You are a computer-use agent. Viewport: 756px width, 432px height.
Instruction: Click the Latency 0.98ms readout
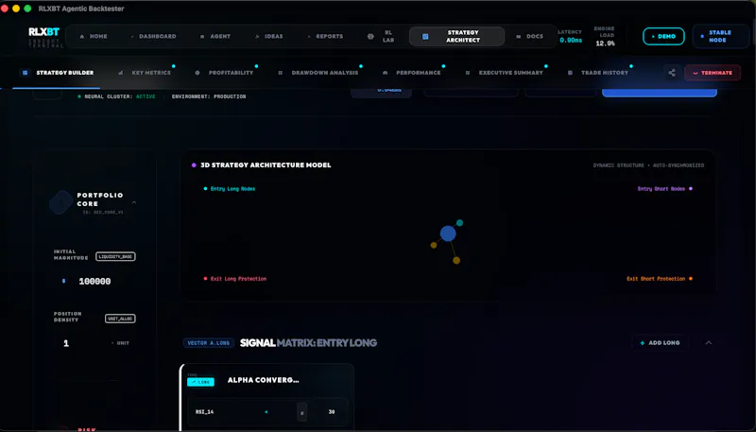[571, 37]
